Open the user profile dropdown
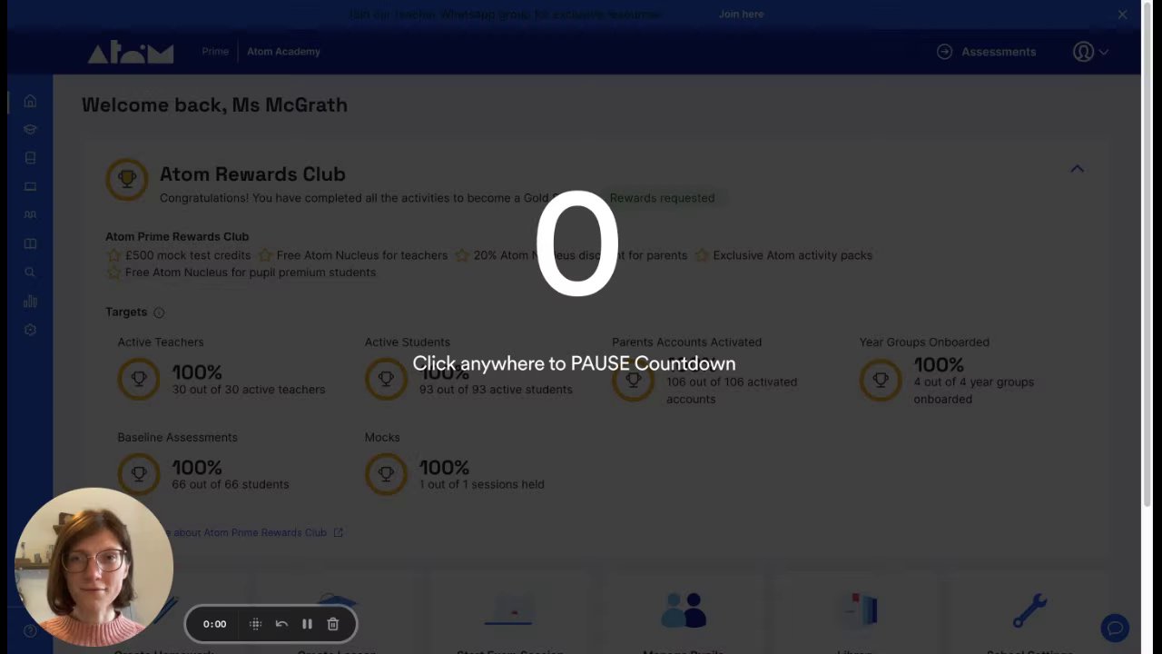This screenshot has width=1162, height=654. [1090, 52]
